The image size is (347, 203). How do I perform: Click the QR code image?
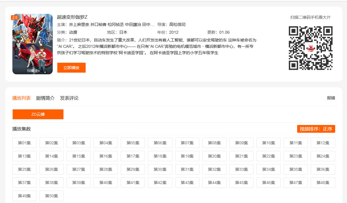pos(310,48)
